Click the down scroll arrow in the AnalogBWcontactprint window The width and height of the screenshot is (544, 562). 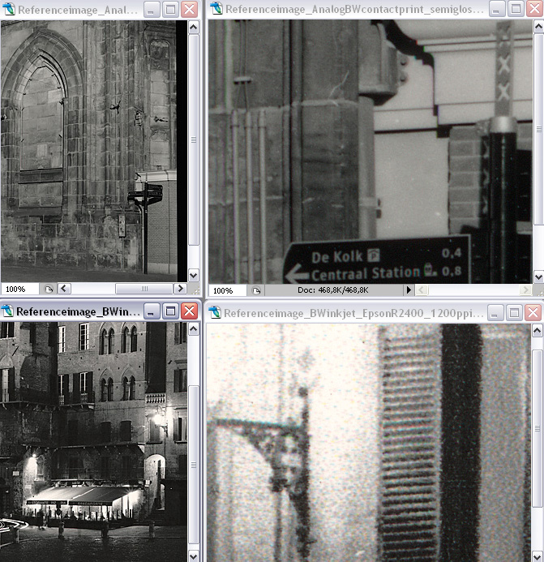(538, 277)
